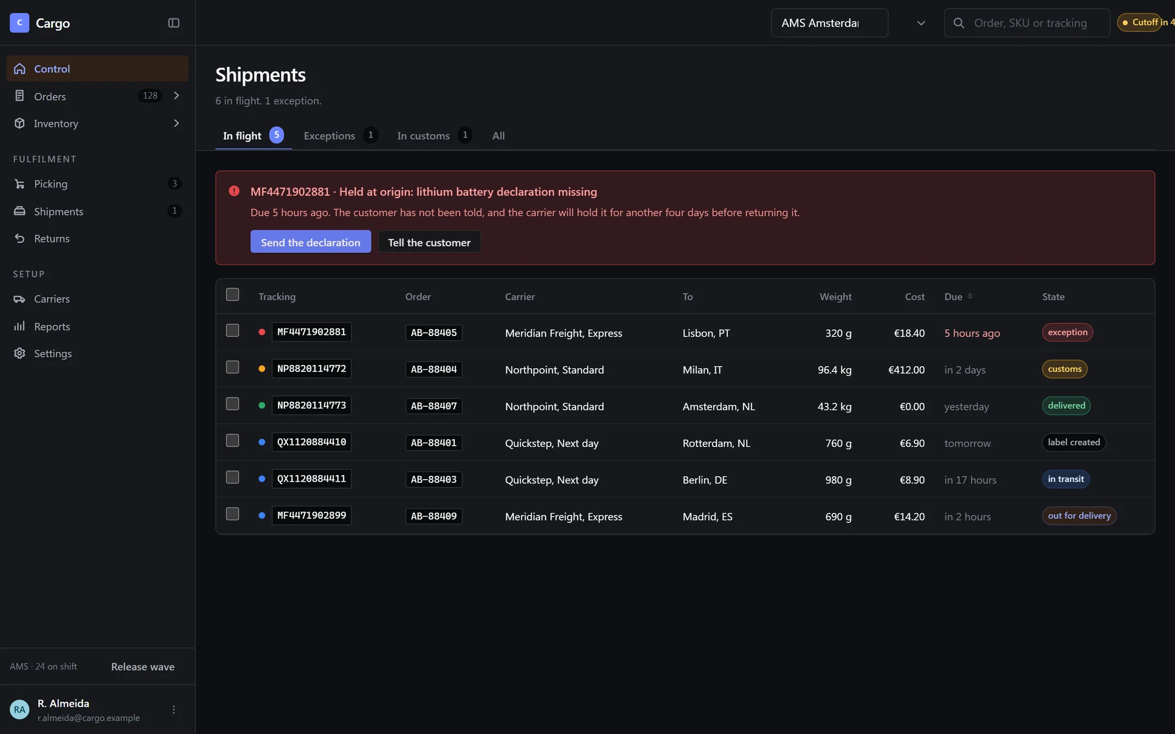Click the Reports bar chart icon
Image resolution: width=1175 pixels, height=734 pixels.
coord(20,326)
